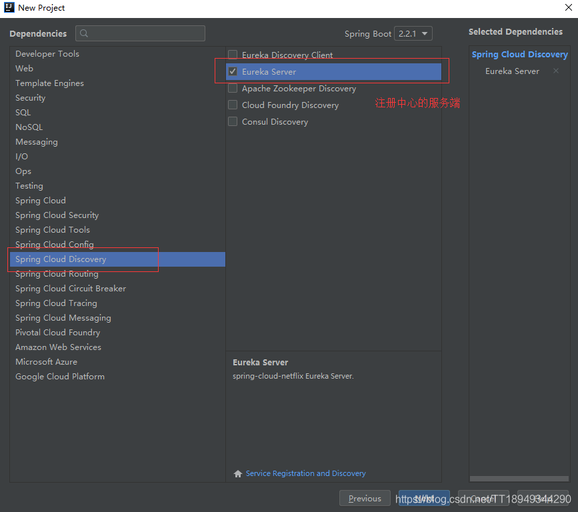Image resolution: width=578 pixels, height=512 pixels.
Task: Focus the dependencies search field
Action: click(140, 33)
